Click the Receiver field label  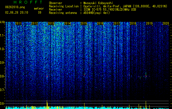[x=56, y=10]
